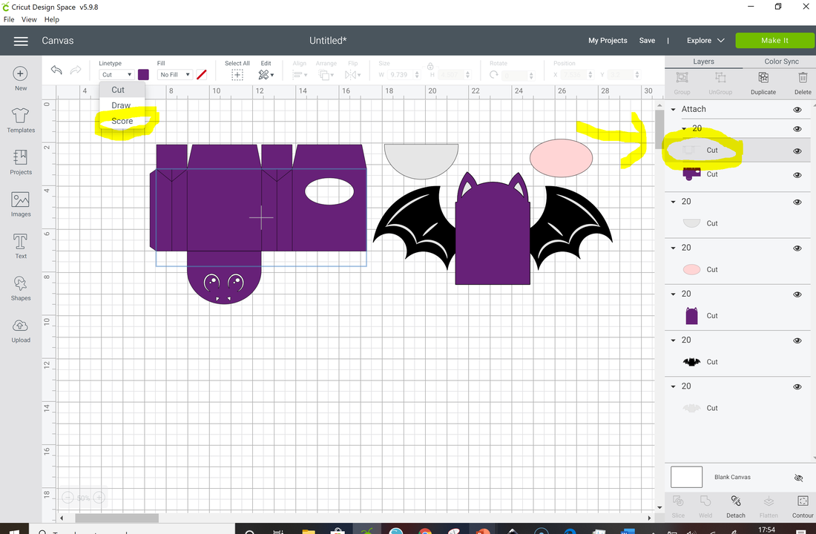Toggle visibility of the black bat wings layer
The width and height of the screenshot is (816, 534).
coord(797,340)
